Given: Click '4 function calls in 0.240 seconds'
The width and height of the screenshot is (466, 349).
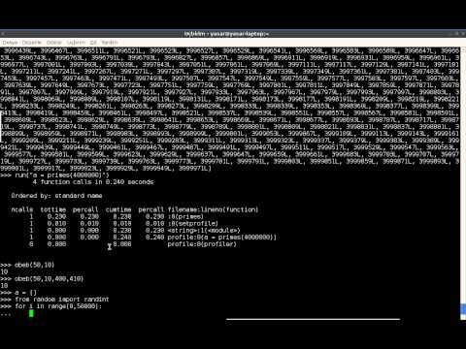Looking at the screenshot, I should pyautogui.click(x=93, y=182).
